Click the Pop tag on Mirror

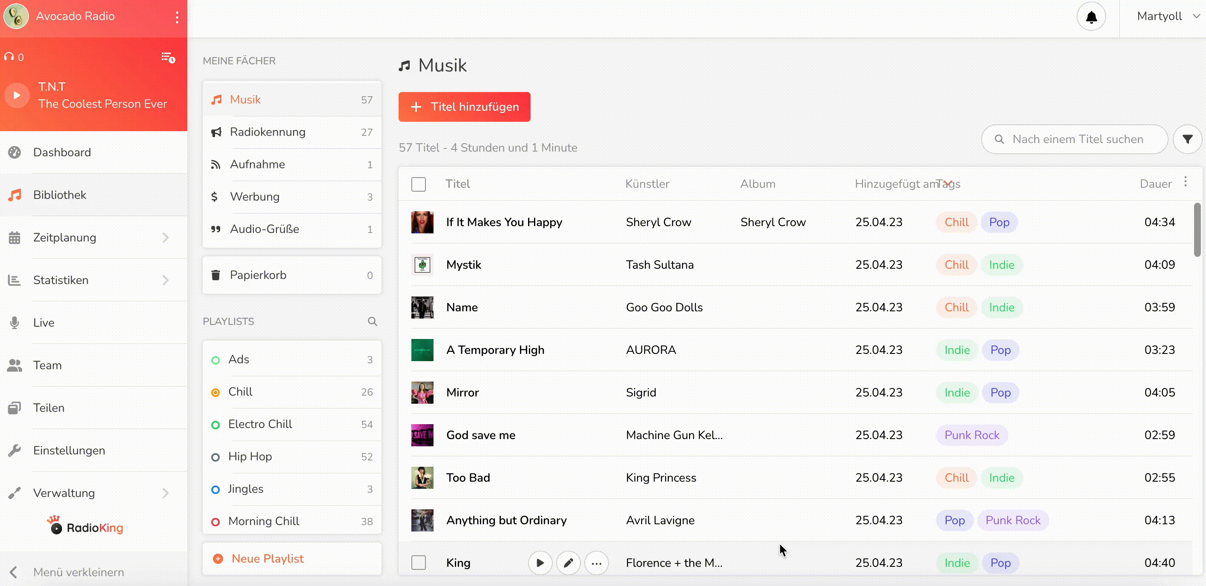1000,393
